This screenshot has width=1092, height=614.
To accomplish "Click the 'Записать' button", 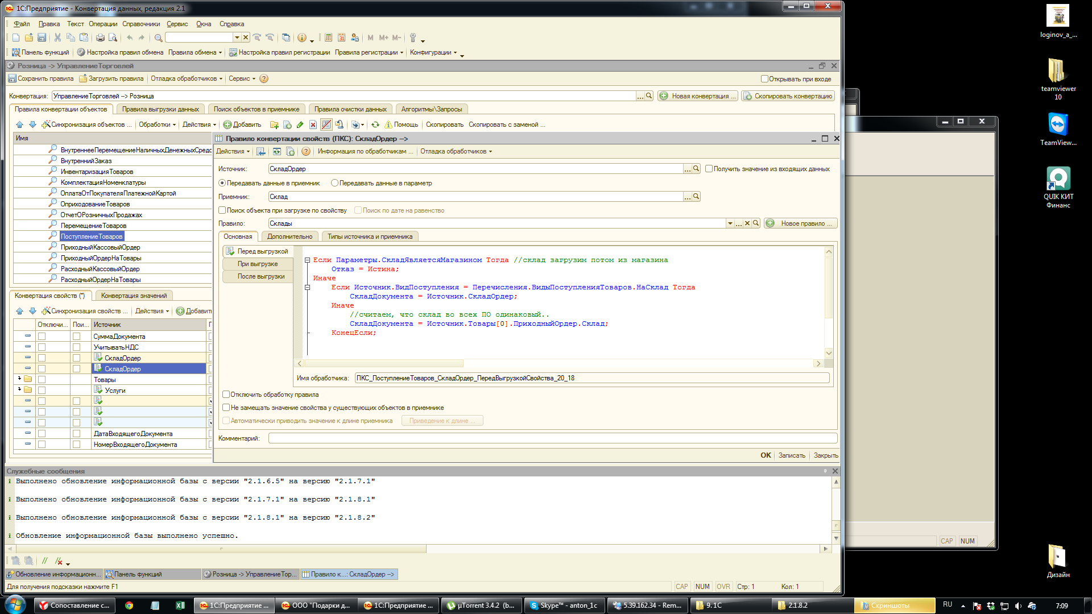I will coord(791,455).
